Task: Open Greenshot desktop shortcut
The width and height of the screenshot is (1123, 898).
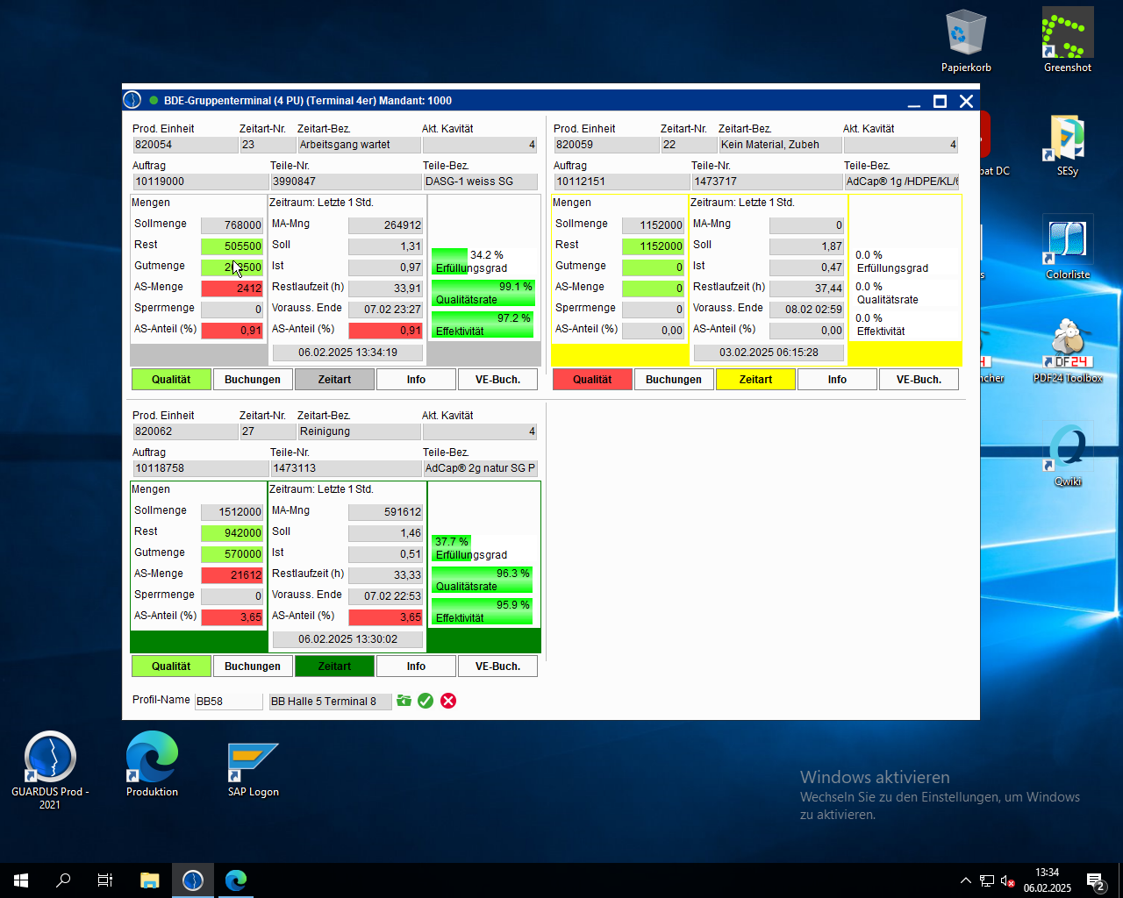Action: 1067,39
